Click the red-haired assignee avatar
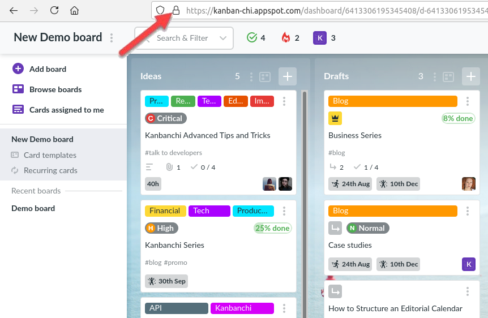The width and height of the screenshot is (488, 318). 468,184
